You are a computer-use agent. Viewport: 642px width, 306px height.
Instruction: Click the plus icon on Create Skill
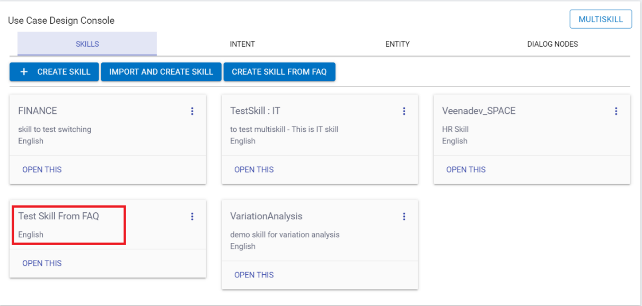click(x=24, y=72)
